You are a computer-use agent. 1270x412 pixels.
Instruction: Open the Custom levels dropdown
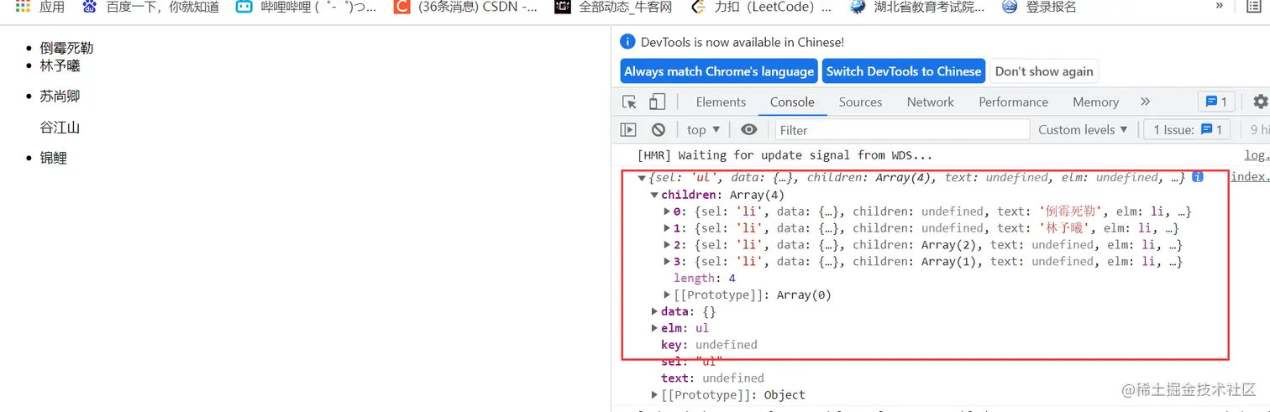(1082, 129)
